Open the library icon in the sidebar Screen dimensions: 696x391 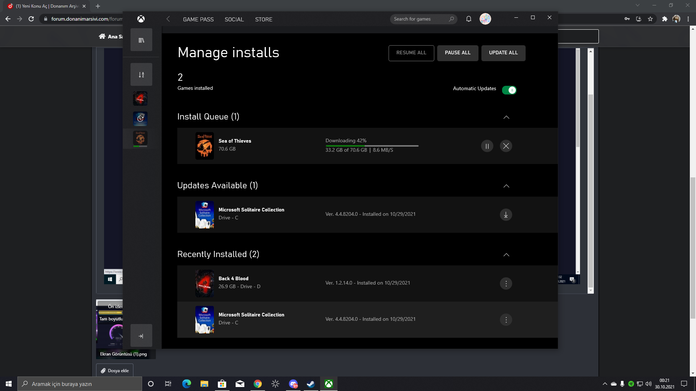[141, 40]
